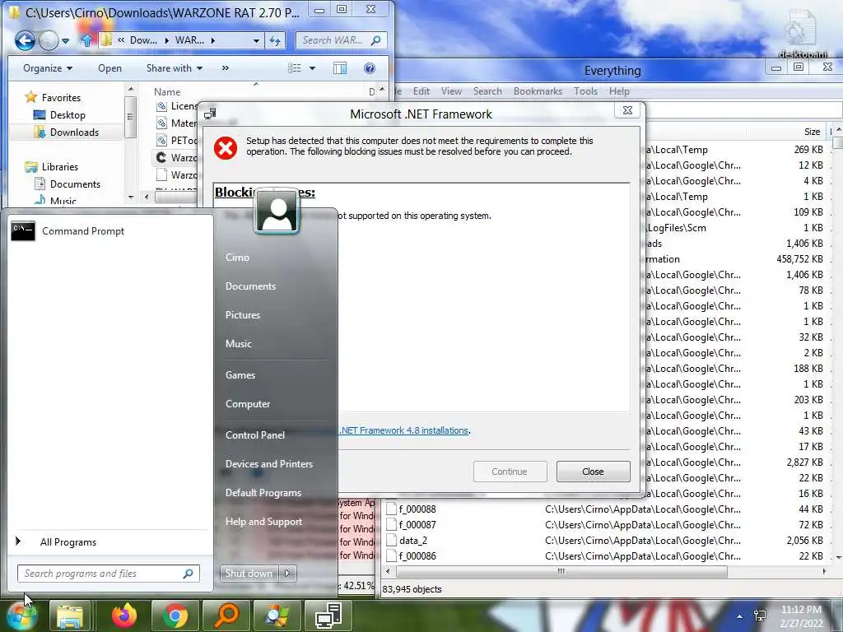
Task: Click magnifier in Start search box
Action: pyautogui.click(x=189, y=574)
